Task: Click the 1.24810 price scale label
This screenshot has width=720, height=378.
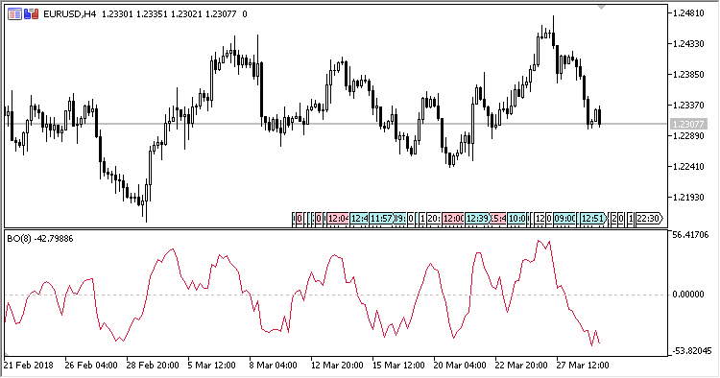Action: (x=688, y=13)
